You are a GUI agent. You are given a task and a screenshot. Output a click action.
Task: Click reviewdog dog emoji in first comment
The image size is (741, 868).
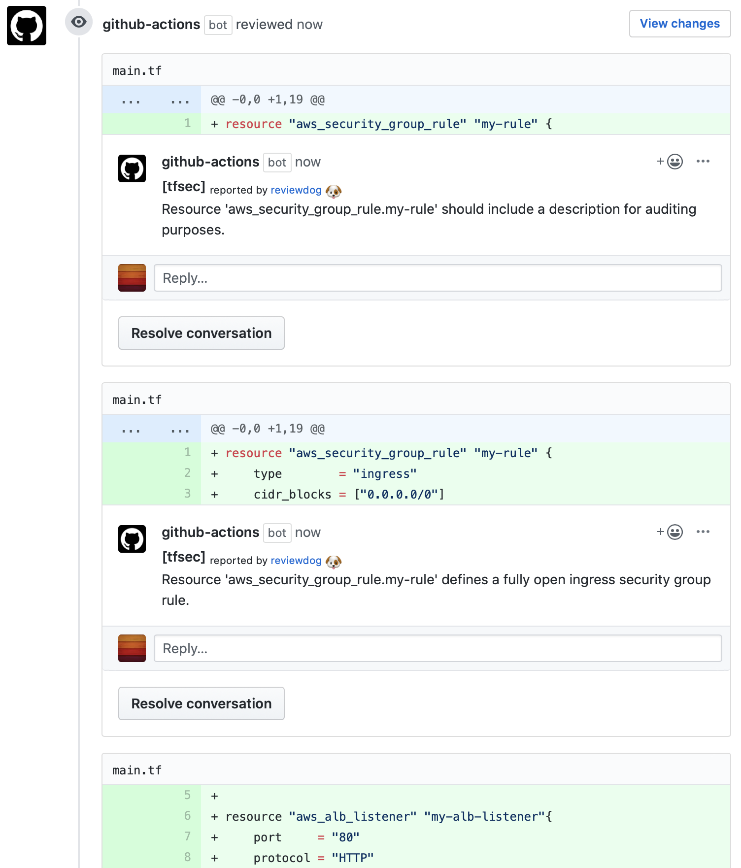(x=334, y=191)
